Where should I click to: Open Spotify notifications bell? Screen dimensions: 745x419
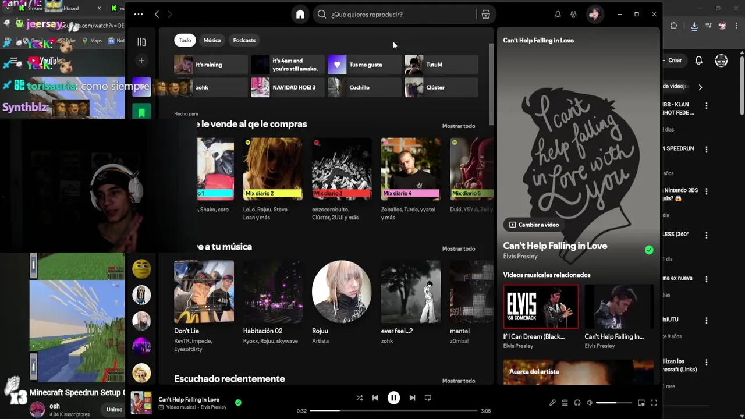[558, 15]
